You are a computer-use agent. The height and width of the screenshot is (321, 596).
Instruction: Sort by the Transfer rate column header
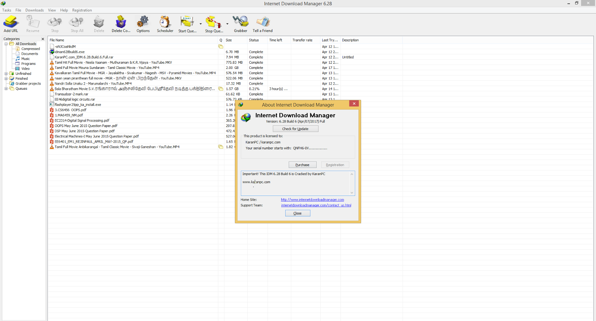click(305, 40)
